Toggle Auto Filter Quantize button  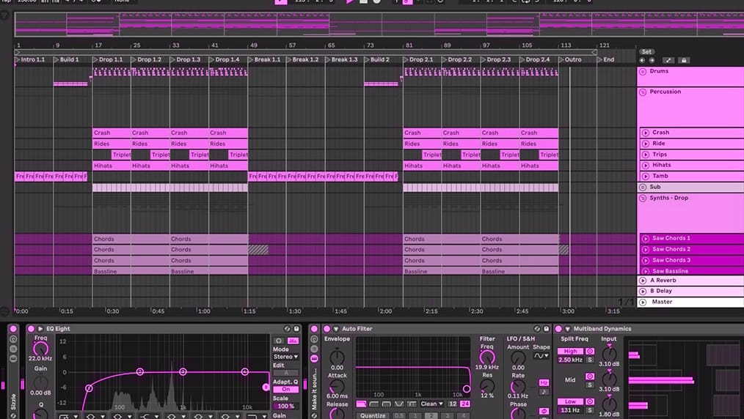click(373, 415)
